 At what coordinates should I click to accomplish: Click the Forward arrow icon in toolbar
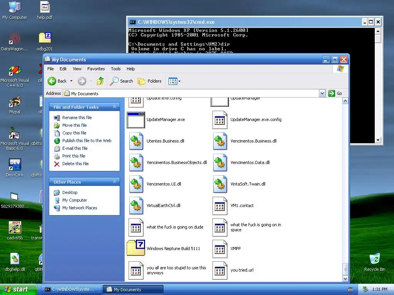[82, 81]
